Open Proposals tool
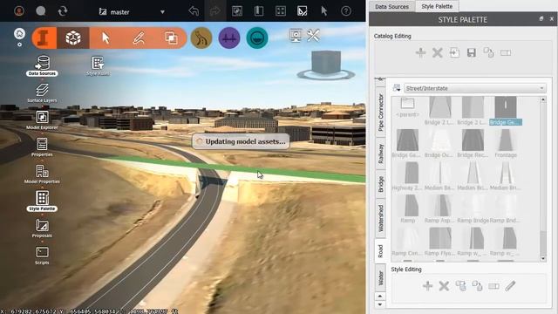 pos(42,229)
